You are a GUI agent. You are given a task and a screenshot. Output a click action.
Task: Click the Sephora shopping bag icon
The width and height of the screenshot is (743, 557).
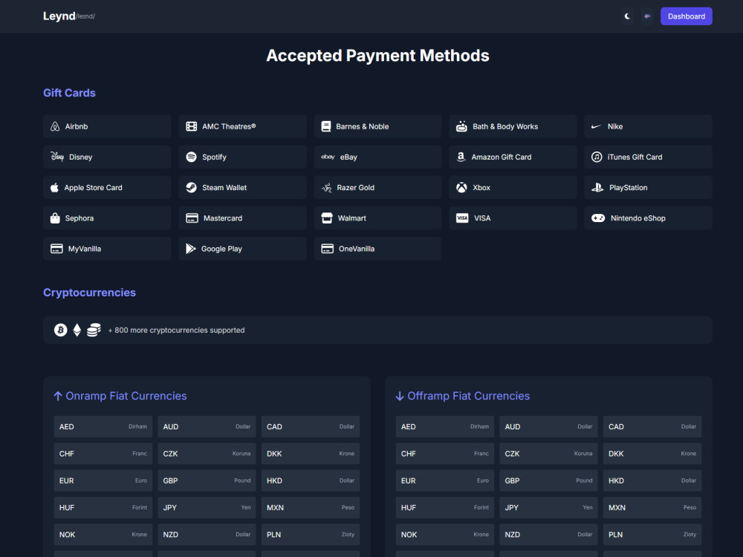coord(55,218)
